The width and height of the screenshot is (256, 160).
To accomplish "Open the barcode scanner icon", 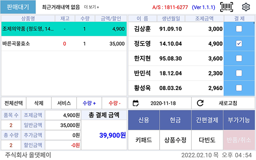I will click(227, 7).
